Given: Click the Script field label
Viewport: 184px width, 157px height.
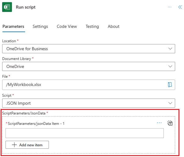Looking at the screenshot, I should coord(7,95).
